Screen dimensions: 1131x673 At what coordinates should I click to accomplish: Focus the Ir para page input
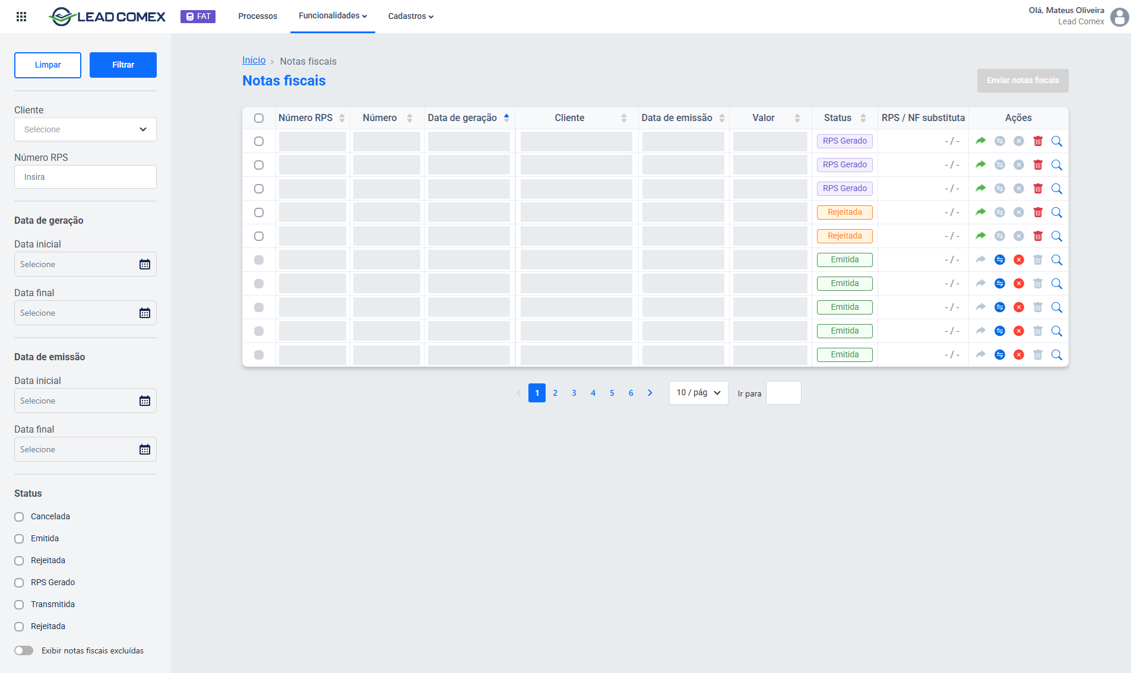coord(784,393)
